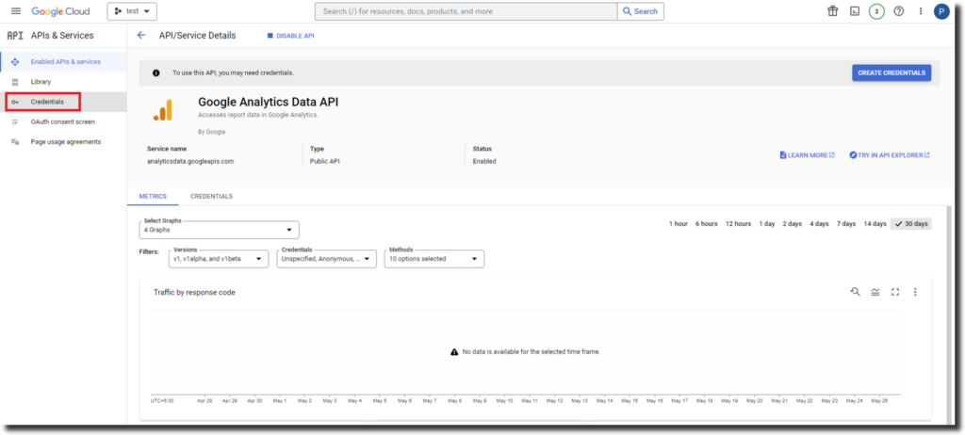Select the 7 days time range
965x435 pixels.
coord(846,224)
